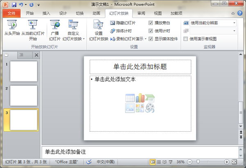The height and width of the screenshot is (168, 246).
Task: Click Hide Slide (隐藏幻灯片)
Action: pyautogui.click(x=123, y=23)
